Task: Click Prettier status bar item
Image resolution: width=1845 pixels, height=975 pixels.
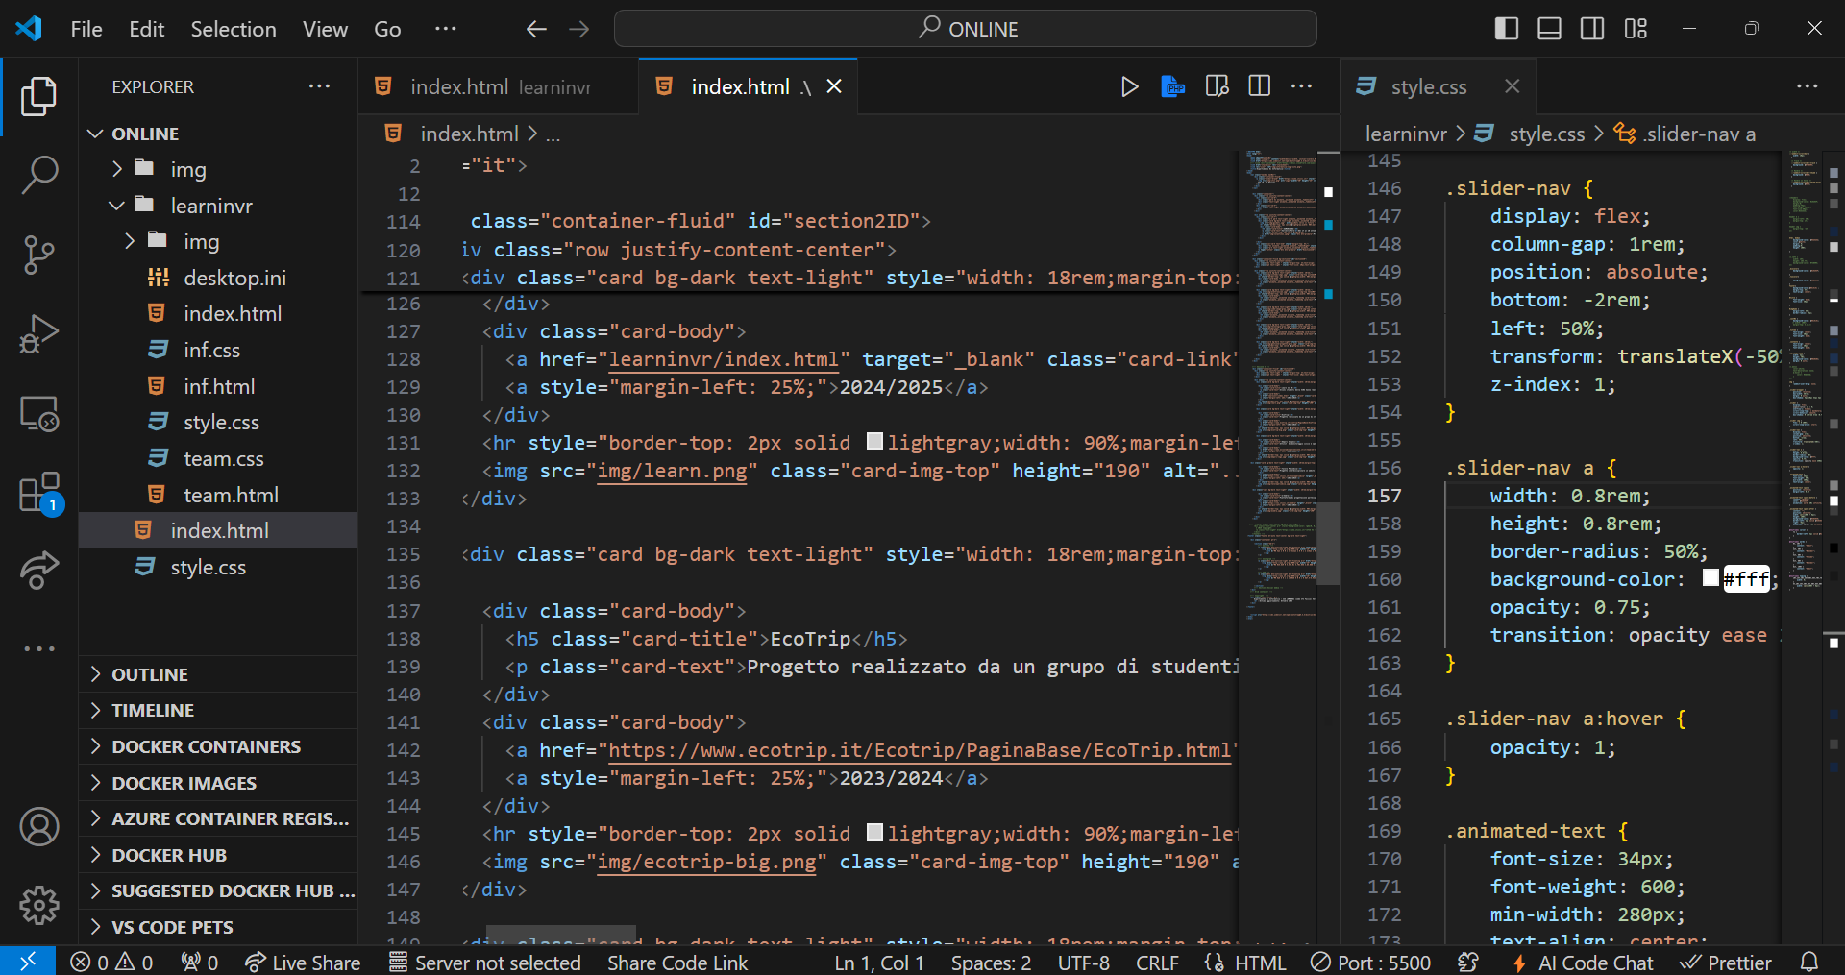Action: pyautogui.click(x=1726, y=963)
